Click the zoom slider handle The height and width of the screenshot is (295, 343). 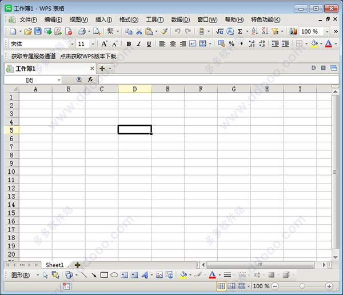click(302, 286)
